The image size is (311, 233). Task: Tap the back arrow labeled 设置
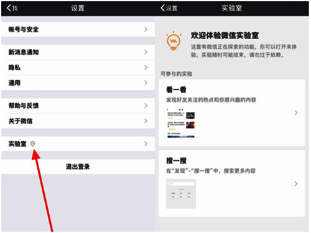(169, 8)
